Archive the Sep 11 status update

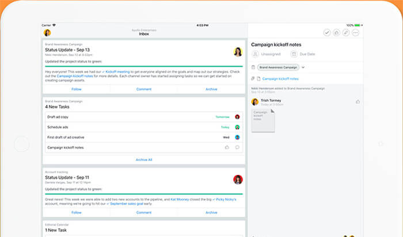(x=211, y=212)
